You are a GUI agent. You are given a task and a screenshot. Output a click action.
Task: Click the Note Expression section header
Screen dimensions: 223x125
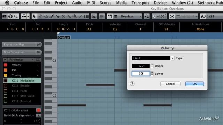click(x=19, y=52)
